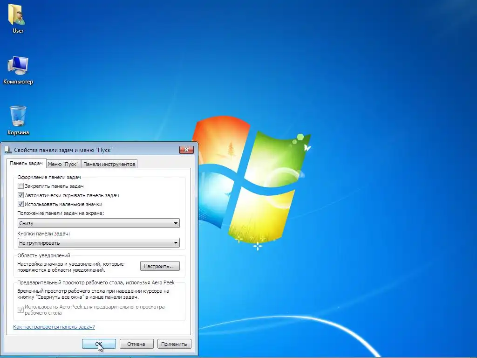The height and width of the screenshot is (358, 477).
Task: Switch to the Панель задач tab
Action: 26,164
